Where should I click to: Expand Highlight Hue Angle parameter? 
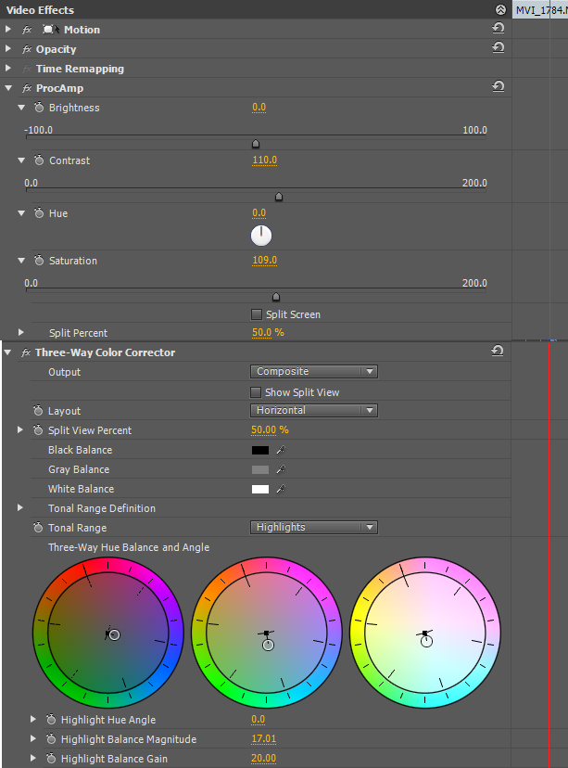tap(33, 719)
